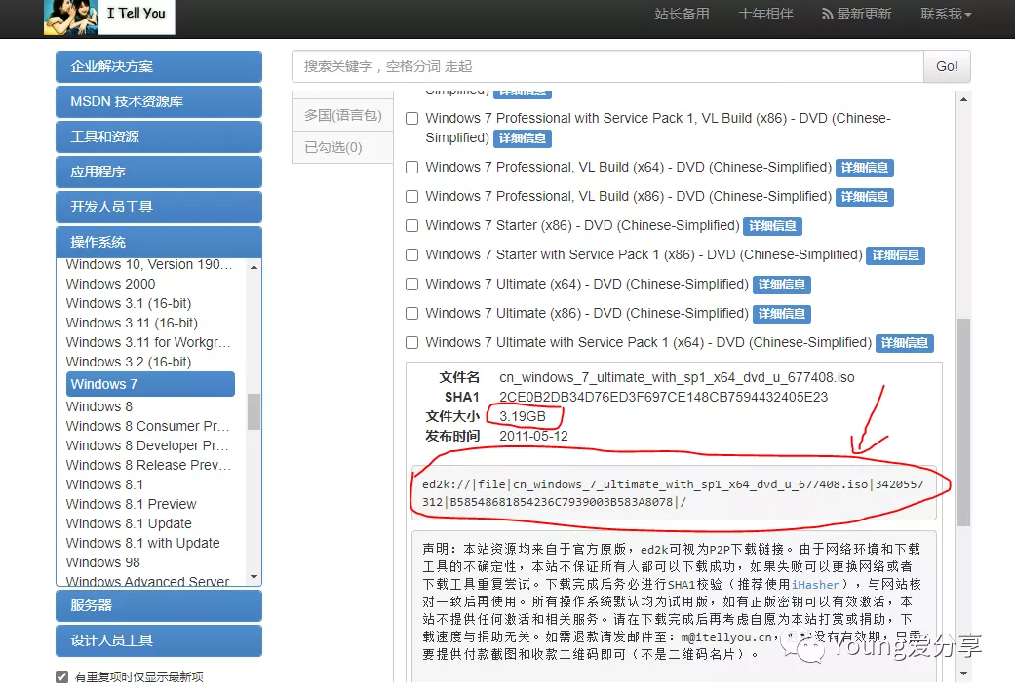Switch to the 多国(语言包) tab

[x=342, y=115]
